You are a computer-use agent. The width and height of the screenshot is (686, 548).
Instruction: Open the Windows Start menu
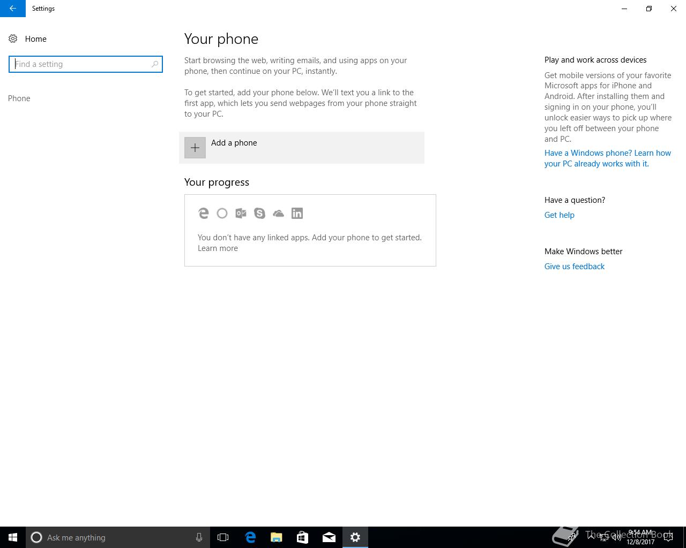(13, 537)
